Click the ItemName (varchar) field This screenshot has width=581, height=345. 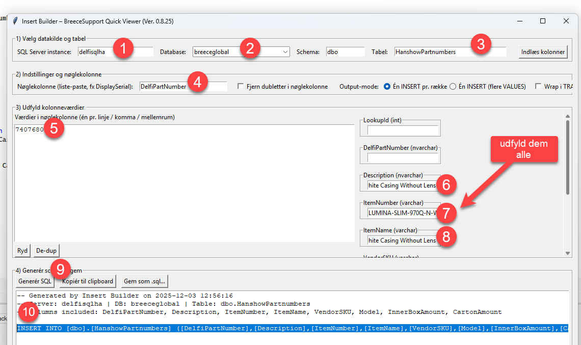403,240
